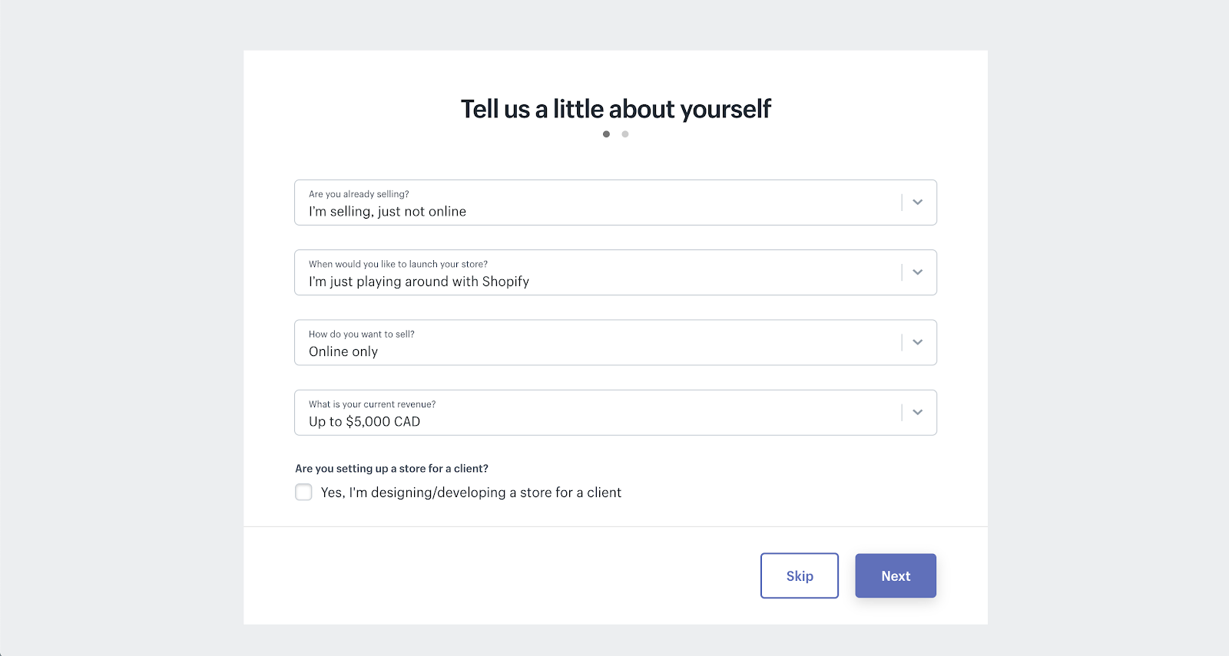Enable the checkbox under 'Are you setting up a store for a client?'
The height and width of the screenshot is (656, 1229).
click(303, 492)
